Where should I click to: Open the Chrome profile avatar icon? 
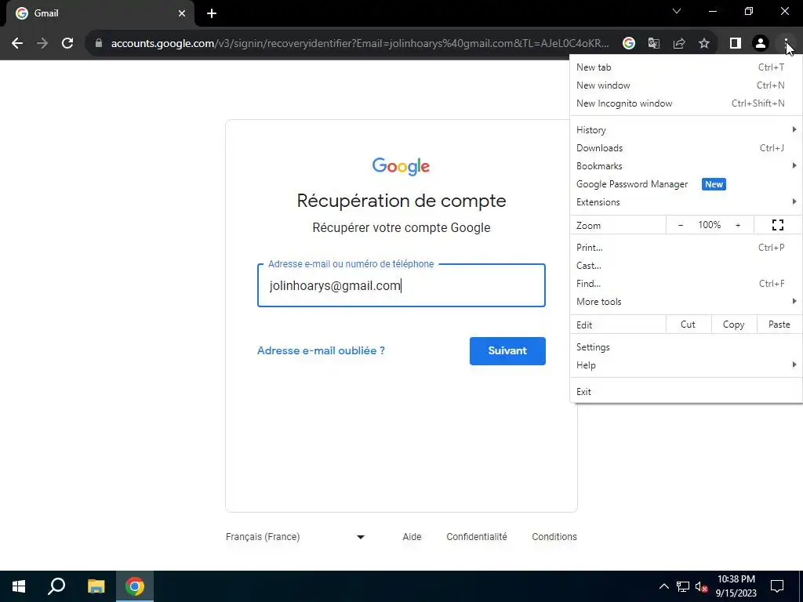tap(761, 44)
